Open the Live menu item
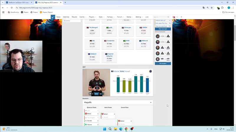This screenshot has height=132, width=236. (147, 17)
